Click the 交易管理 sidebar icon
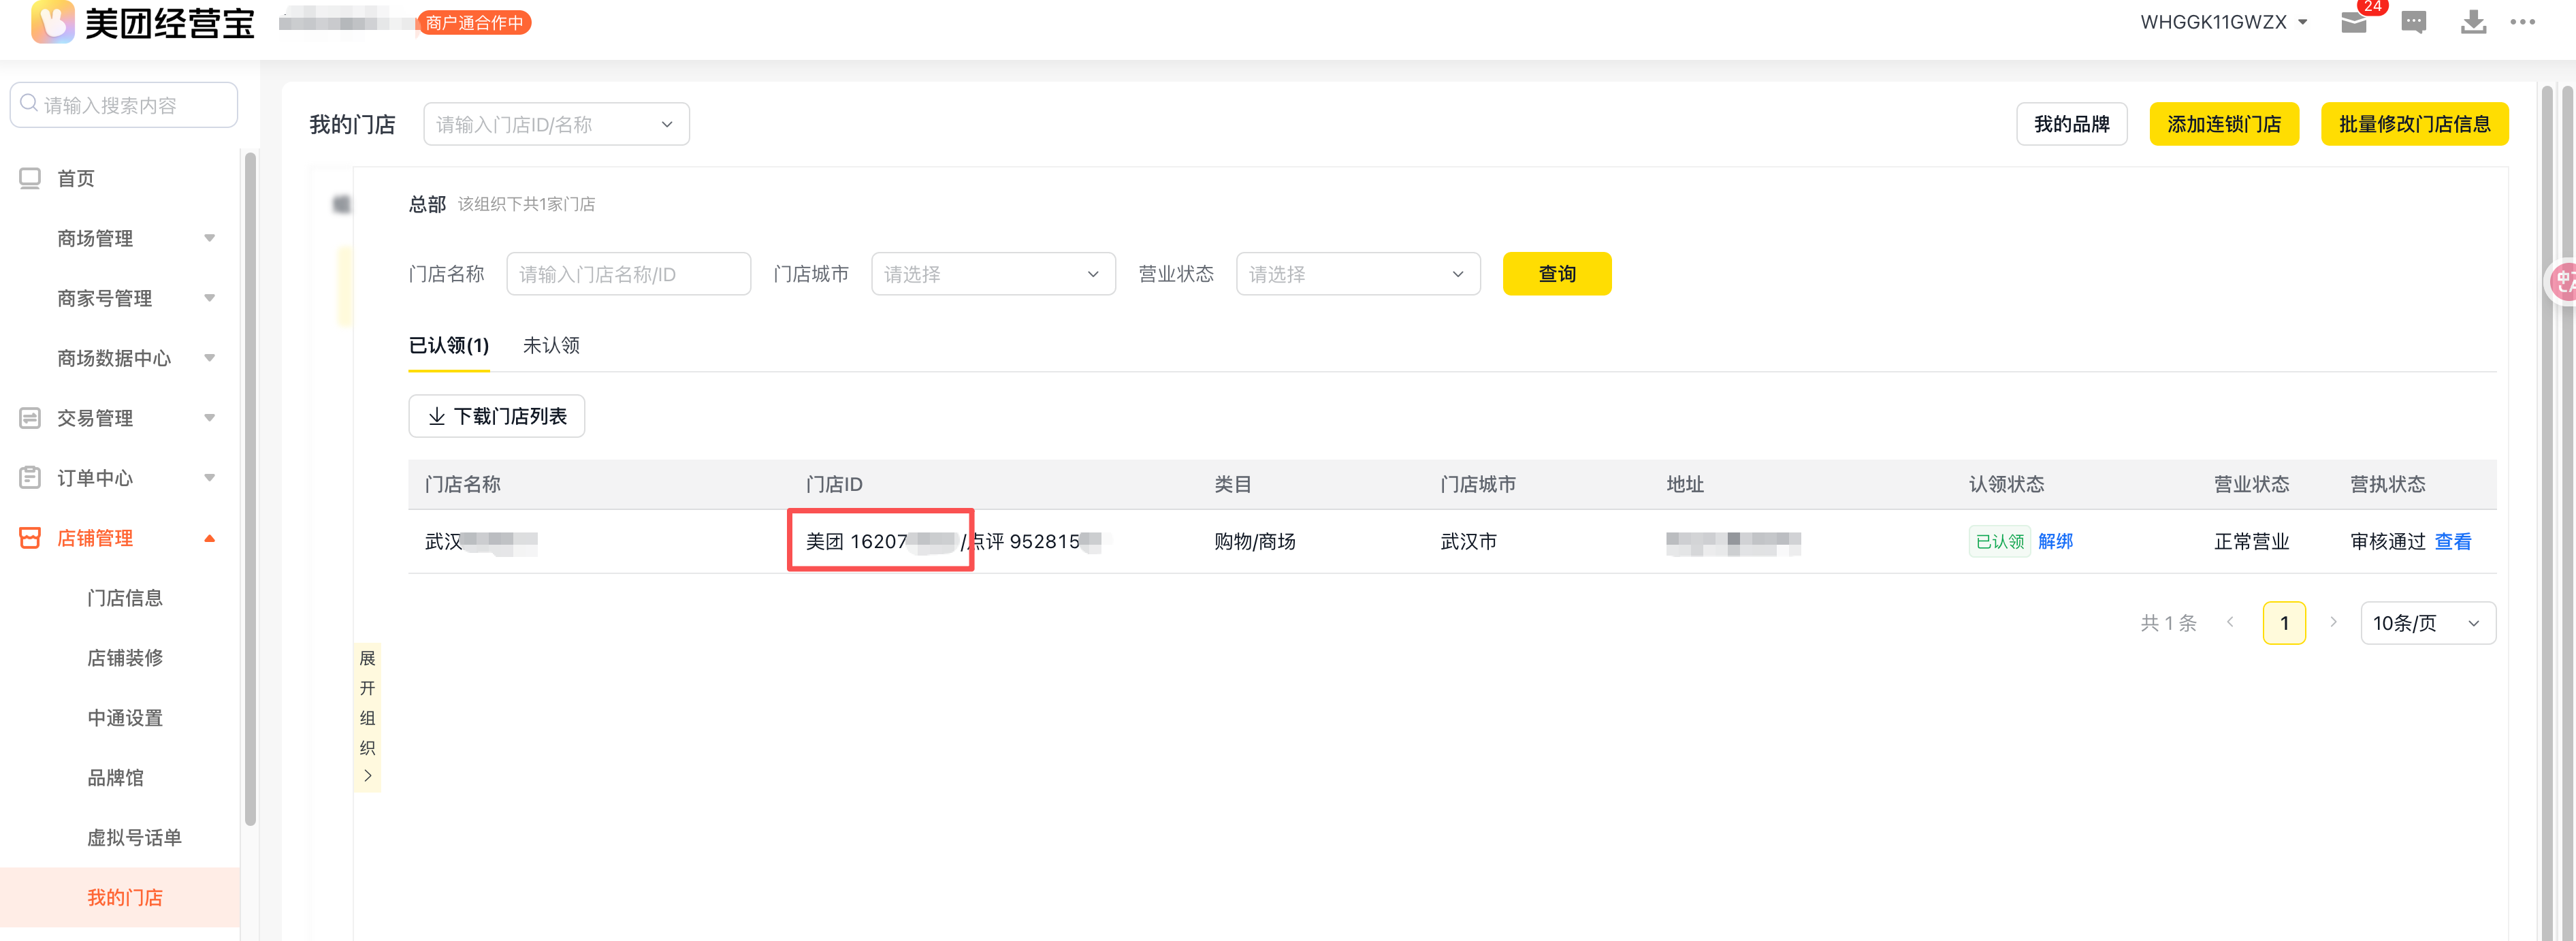The image size is (2576, 941). 30,418
